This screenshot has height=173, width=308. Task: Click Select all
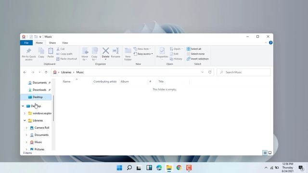coord(194,49)
